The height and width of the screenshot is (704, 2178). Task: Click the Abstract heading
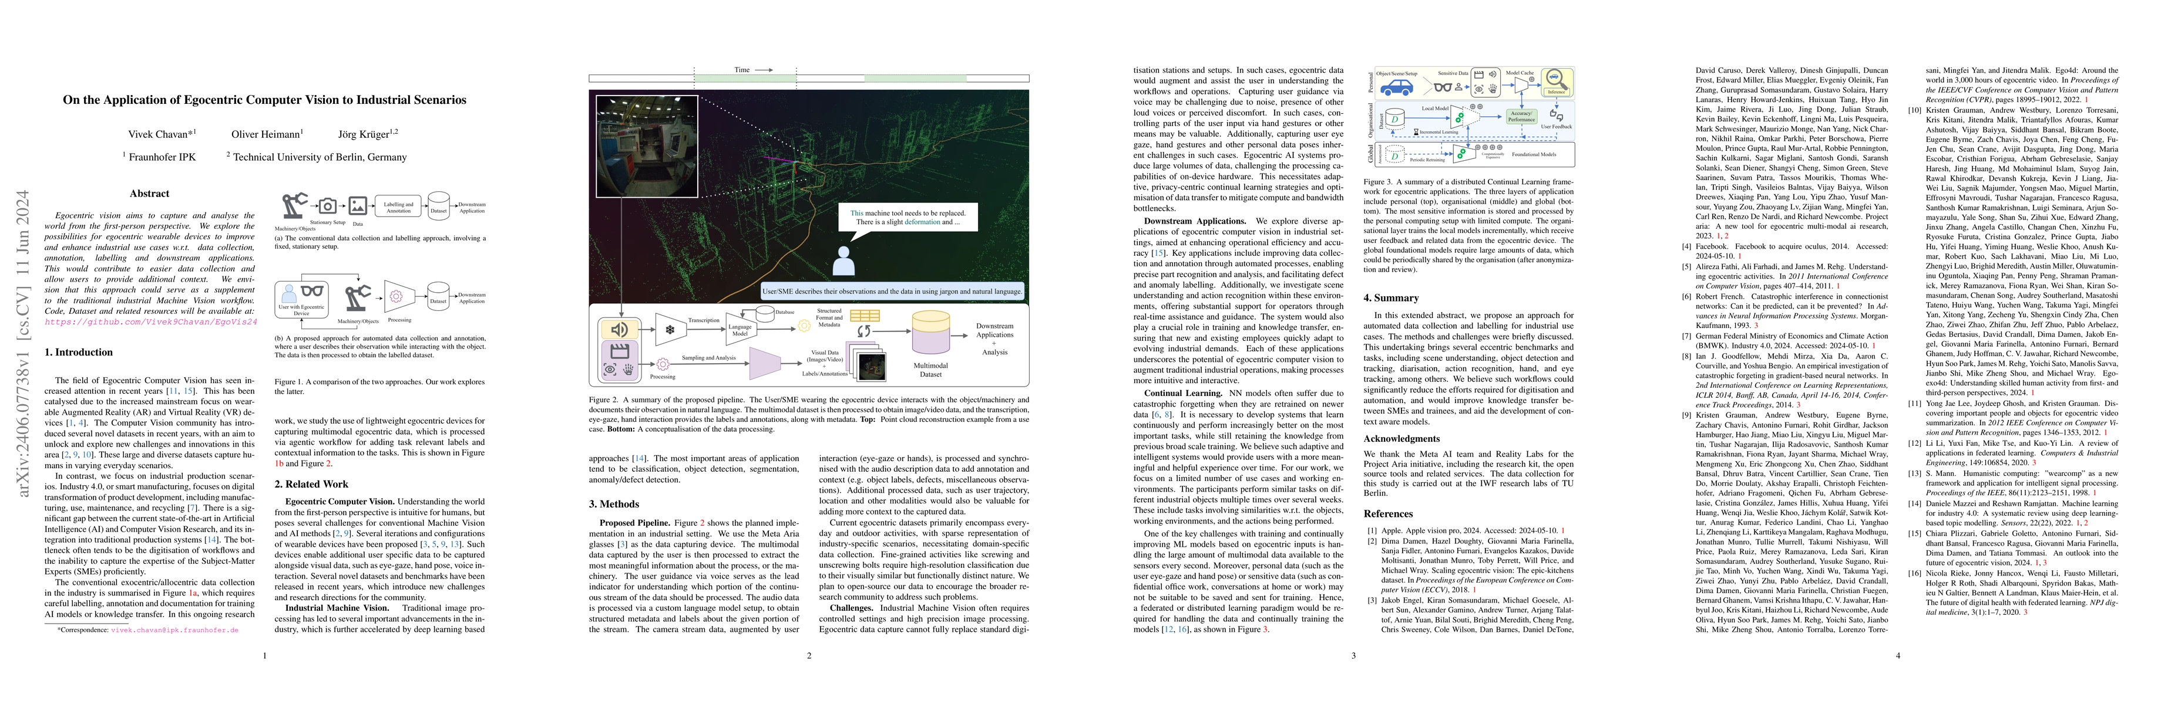pos(150,193)
